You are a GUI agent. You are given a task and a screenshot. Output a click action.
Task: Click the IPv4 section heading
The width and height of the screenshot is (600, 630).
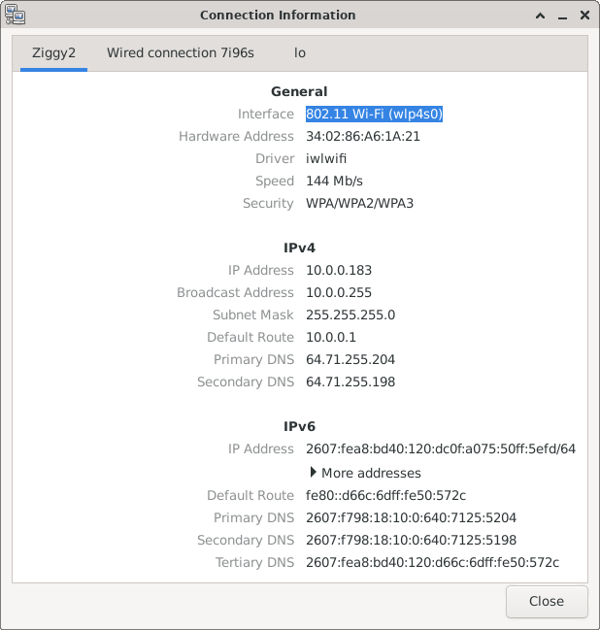[299, 248]
